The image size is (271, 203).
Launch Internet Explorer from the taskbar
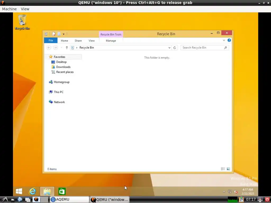point(32,191)
